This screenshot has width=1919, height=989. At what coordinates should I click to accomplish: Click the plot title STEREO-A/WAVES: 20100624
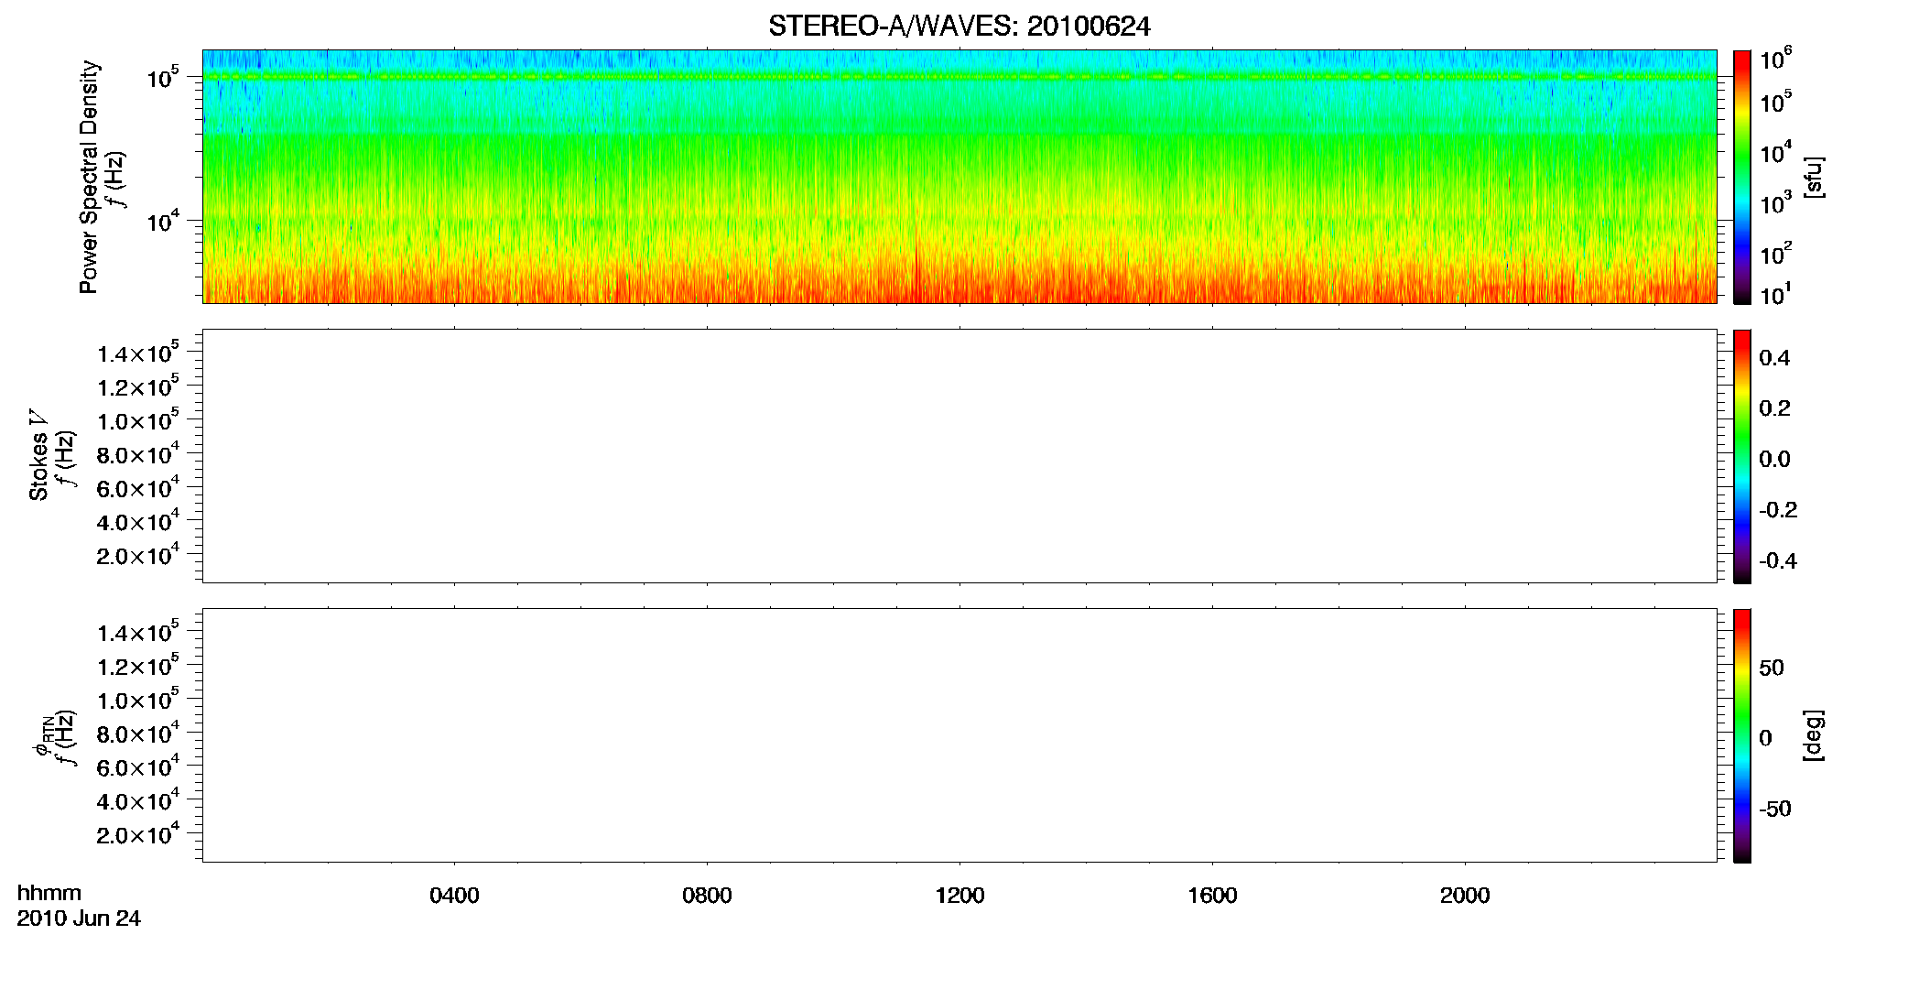[x=959, y=27]
